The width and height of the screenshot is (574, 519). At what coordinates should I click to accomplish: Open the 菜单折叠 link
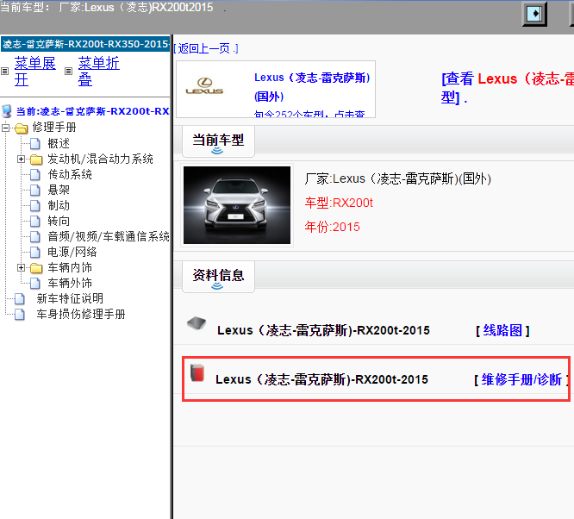pos(99,72)
